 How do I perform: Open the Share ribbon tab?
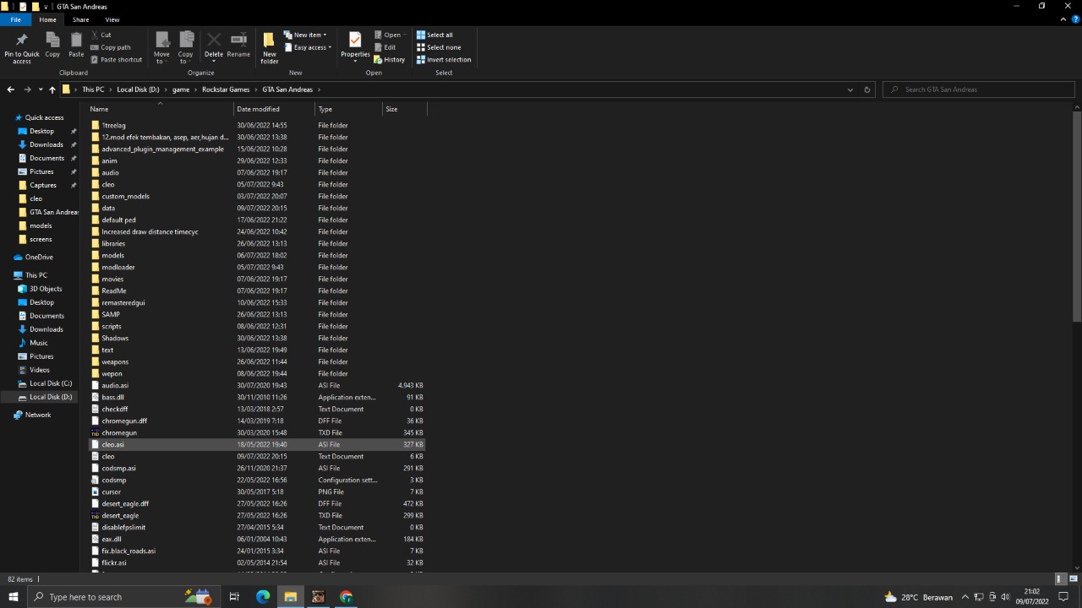point(80,19)
